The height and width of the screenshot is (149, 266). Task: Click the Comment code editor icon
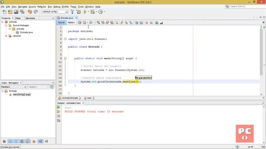pyautogui.click(x=157, y=23)
